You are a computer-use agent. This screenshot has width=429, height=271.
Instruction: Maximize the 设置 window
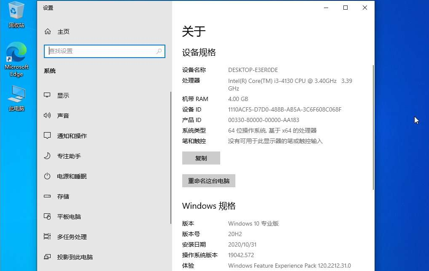pos(345,8)
